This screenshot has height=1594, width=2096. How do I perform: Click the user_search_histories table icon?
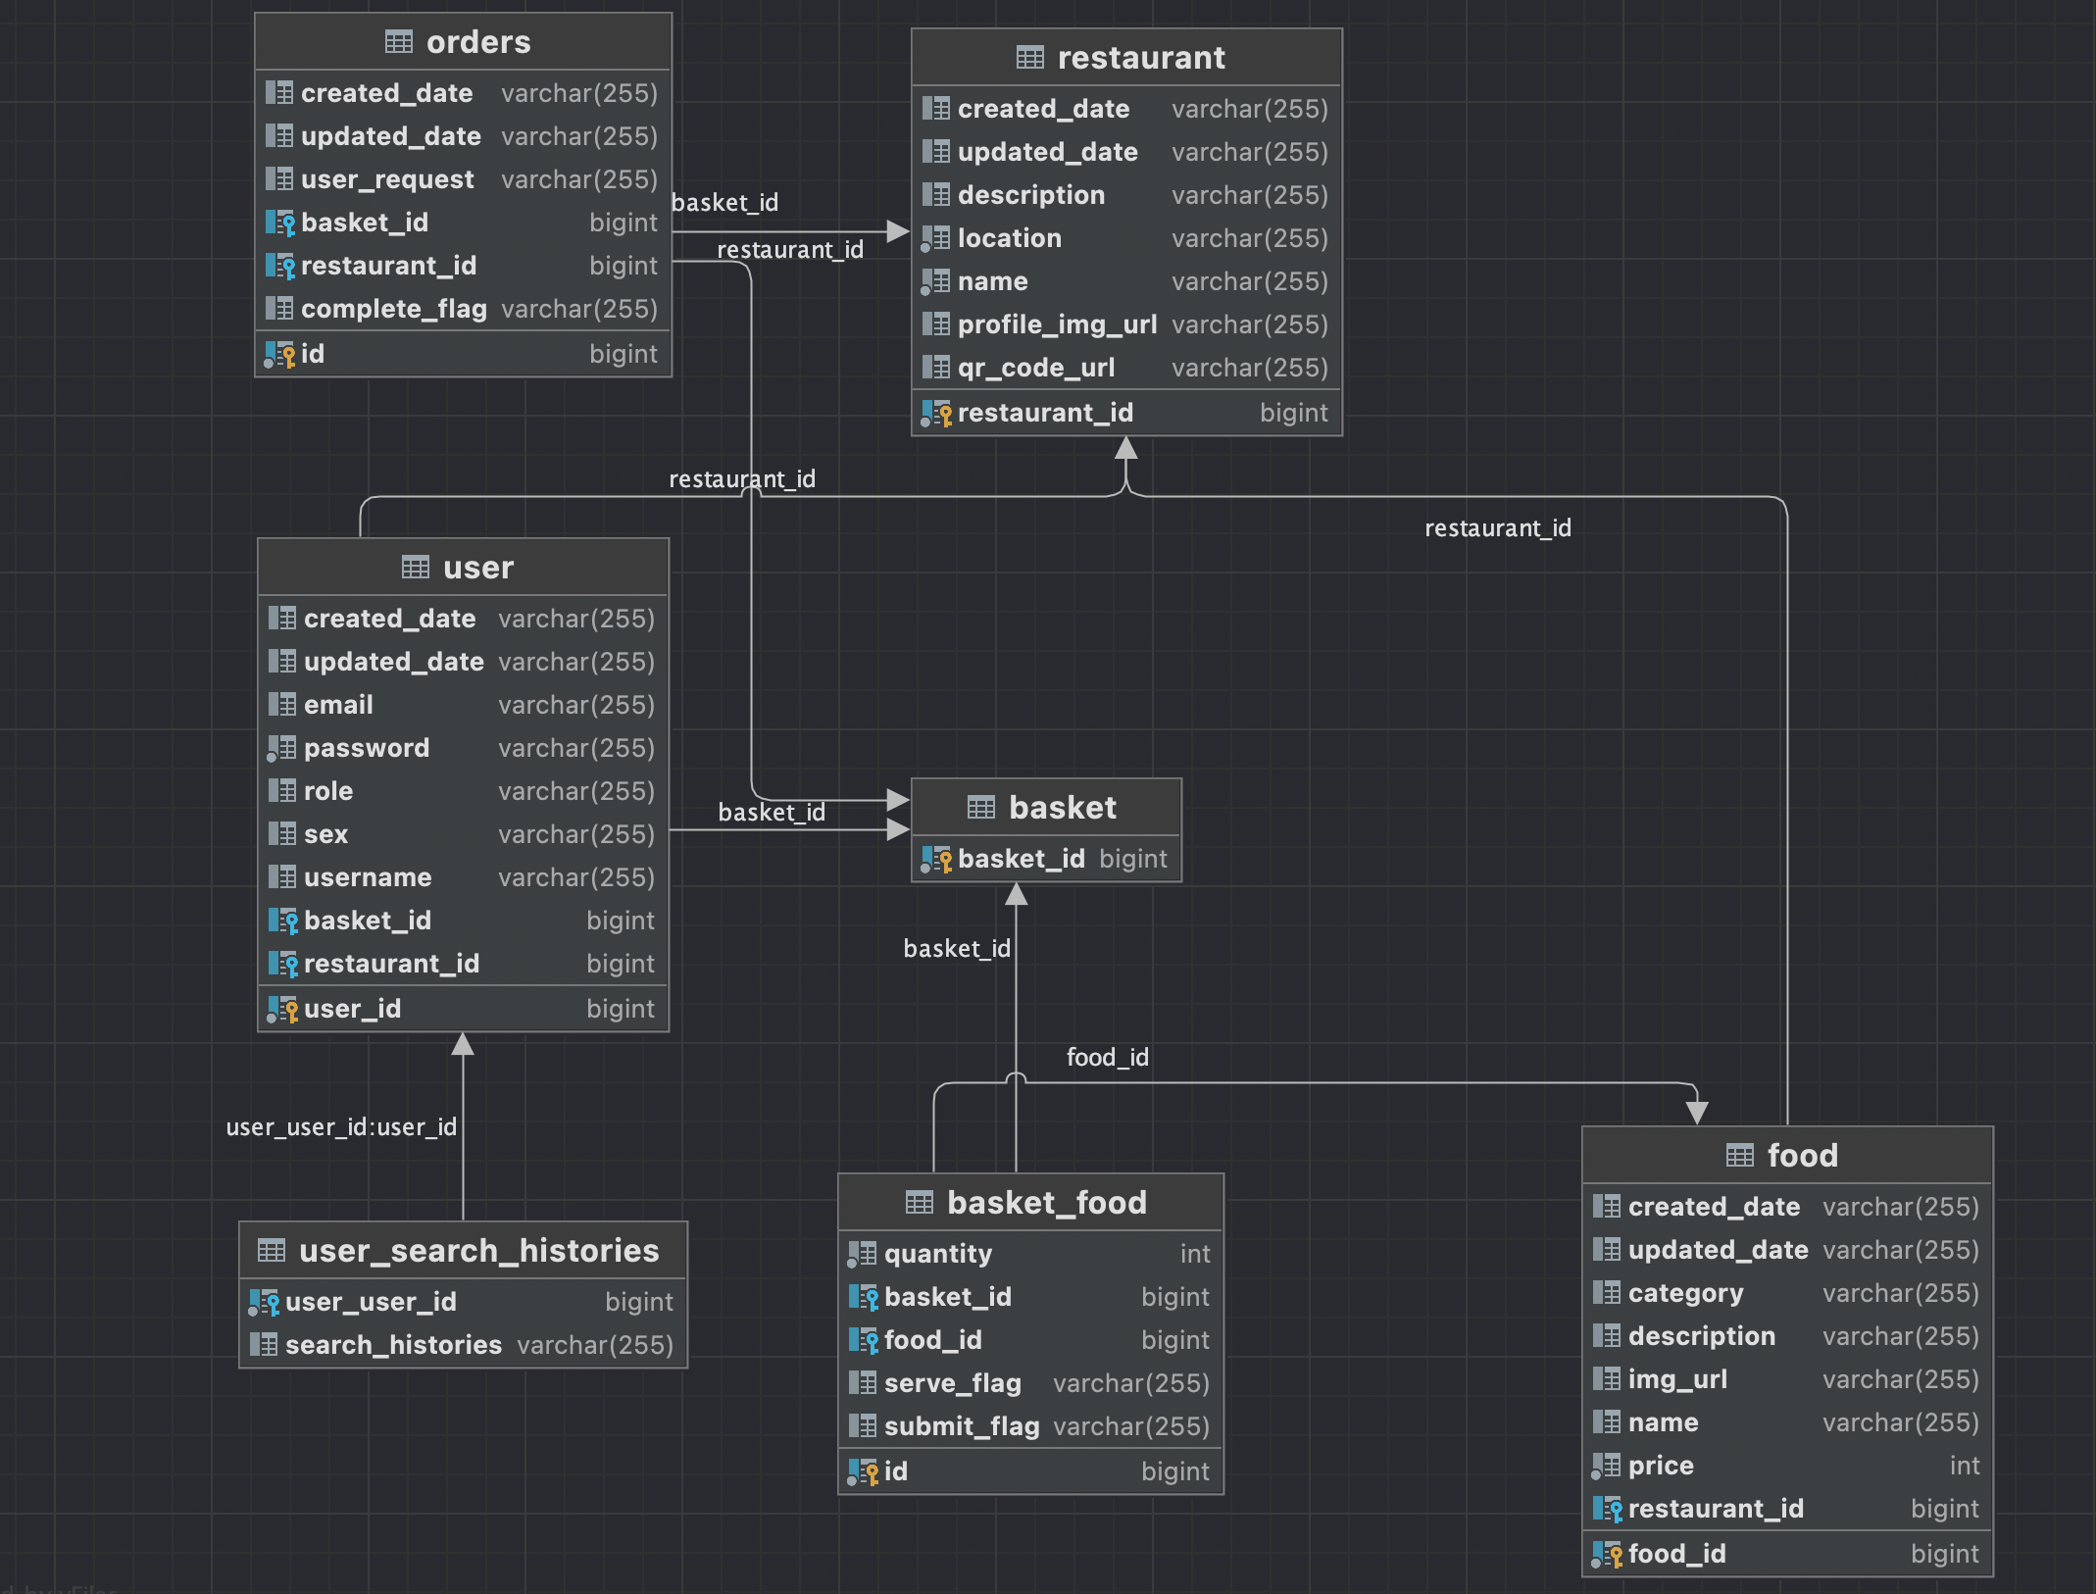pos(271,1251)
